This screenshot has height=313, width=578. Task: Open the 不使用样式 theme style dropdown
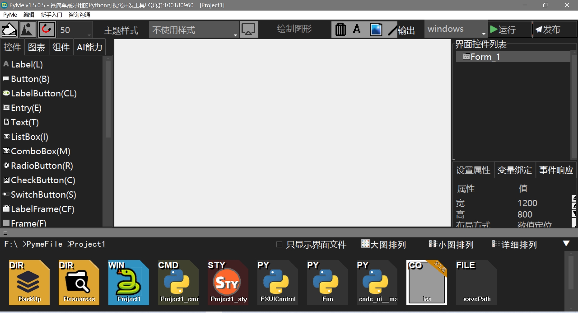point(194,30)
